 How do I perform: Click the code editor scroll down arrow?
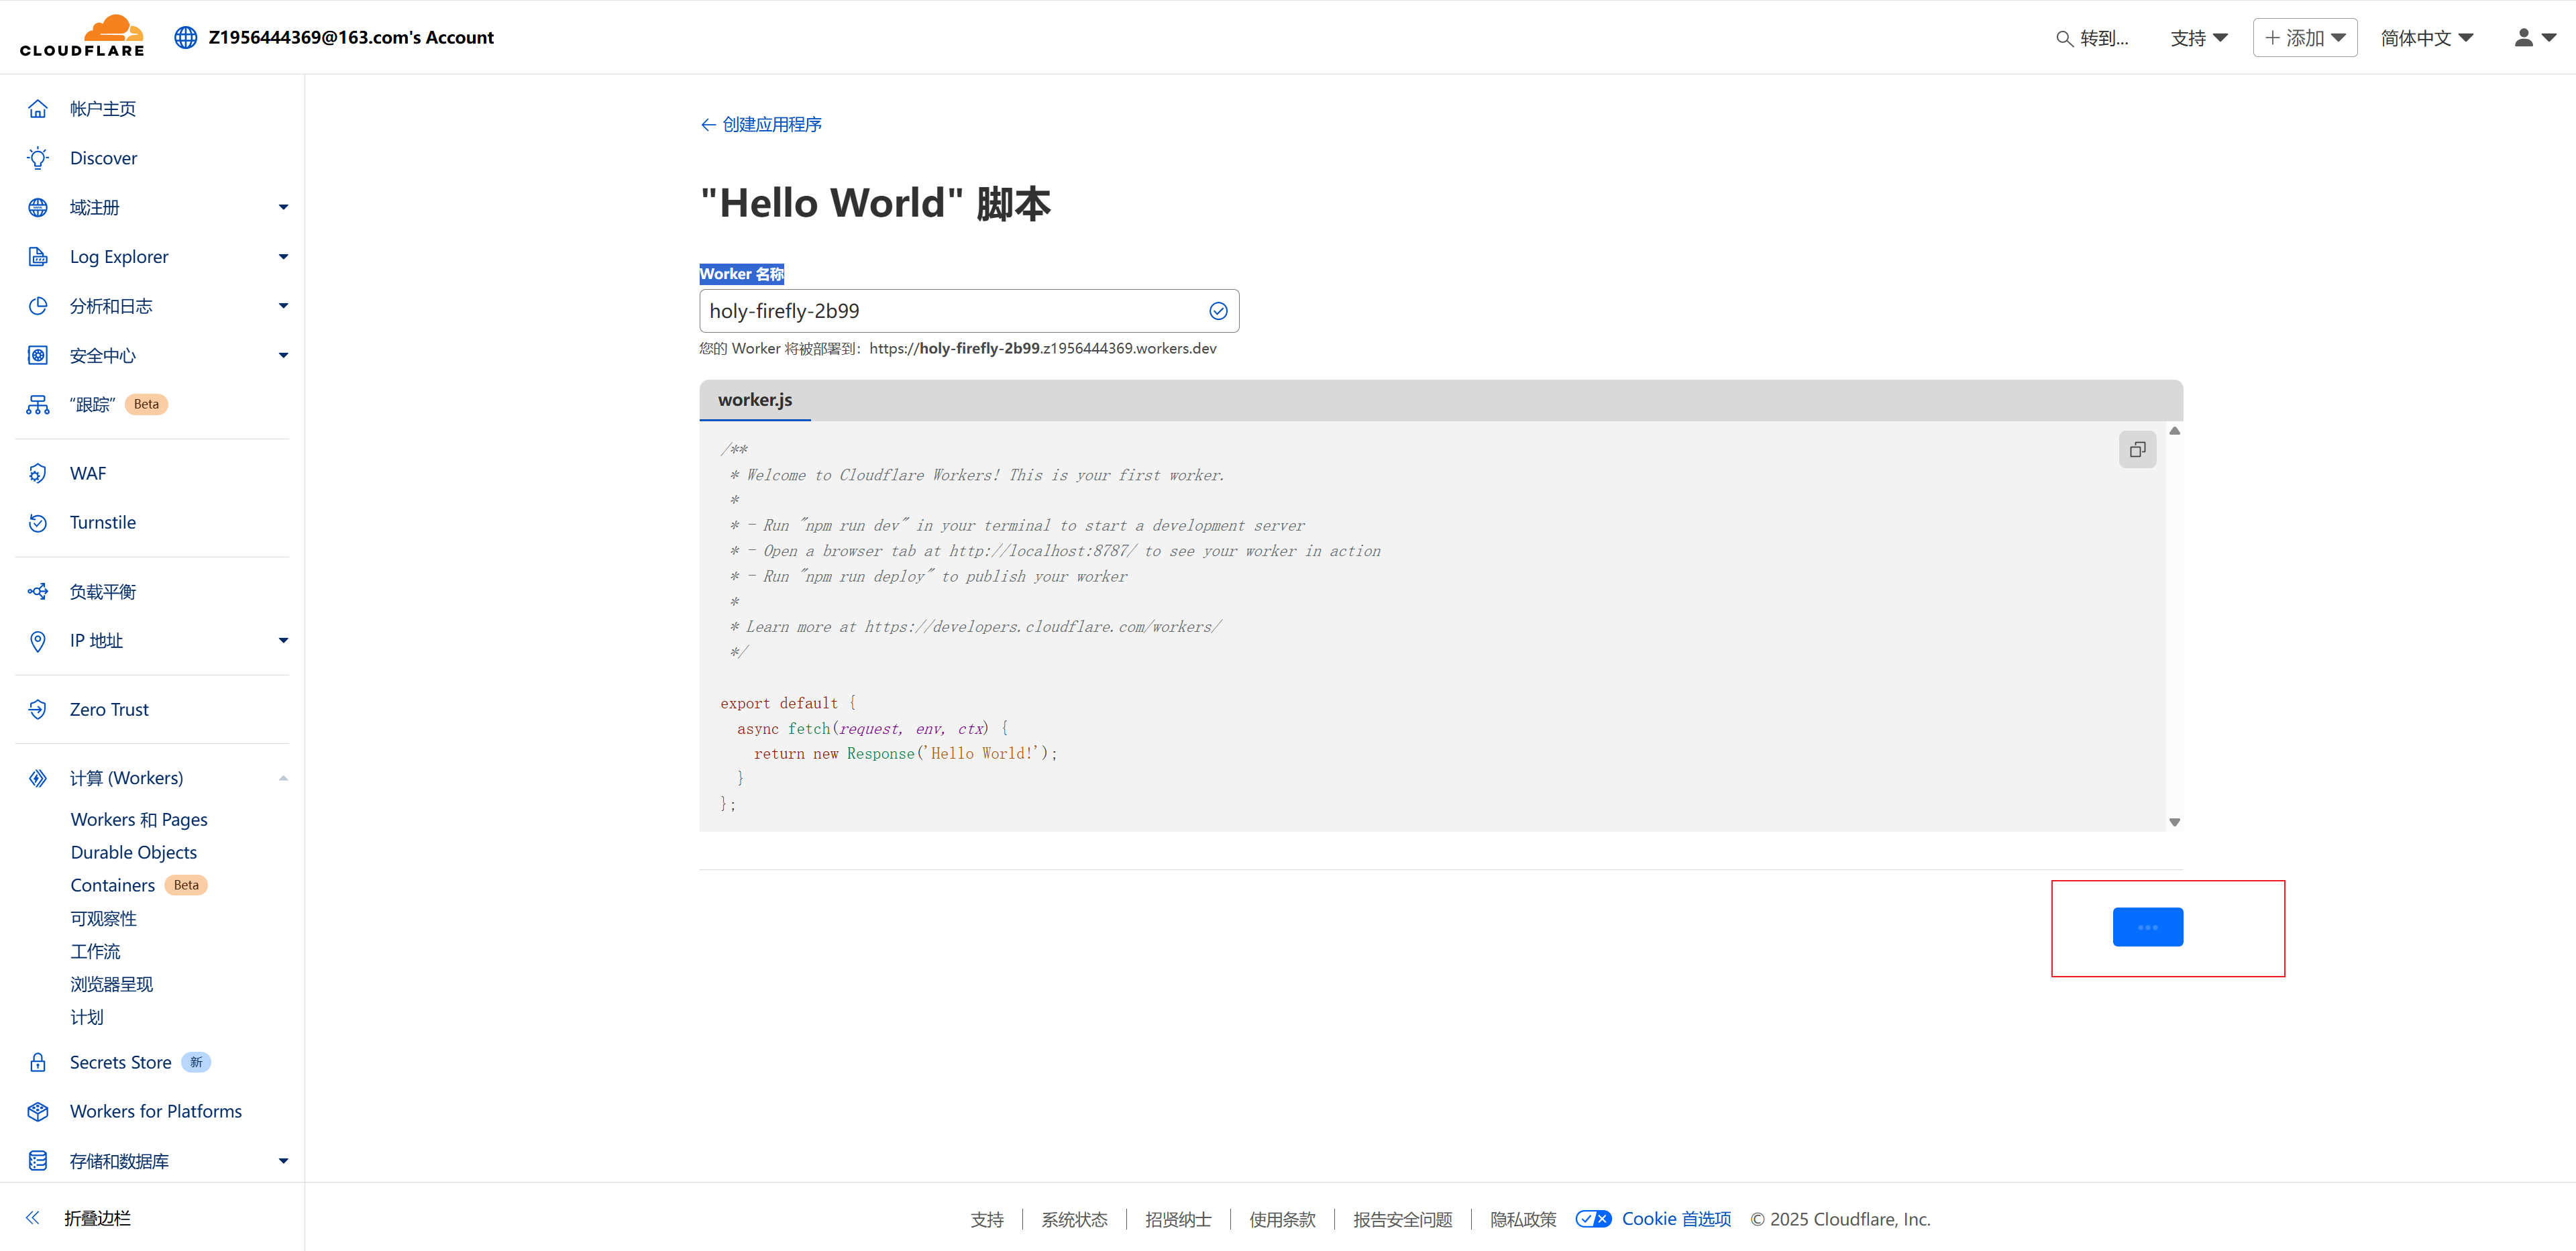point(2174,822)
